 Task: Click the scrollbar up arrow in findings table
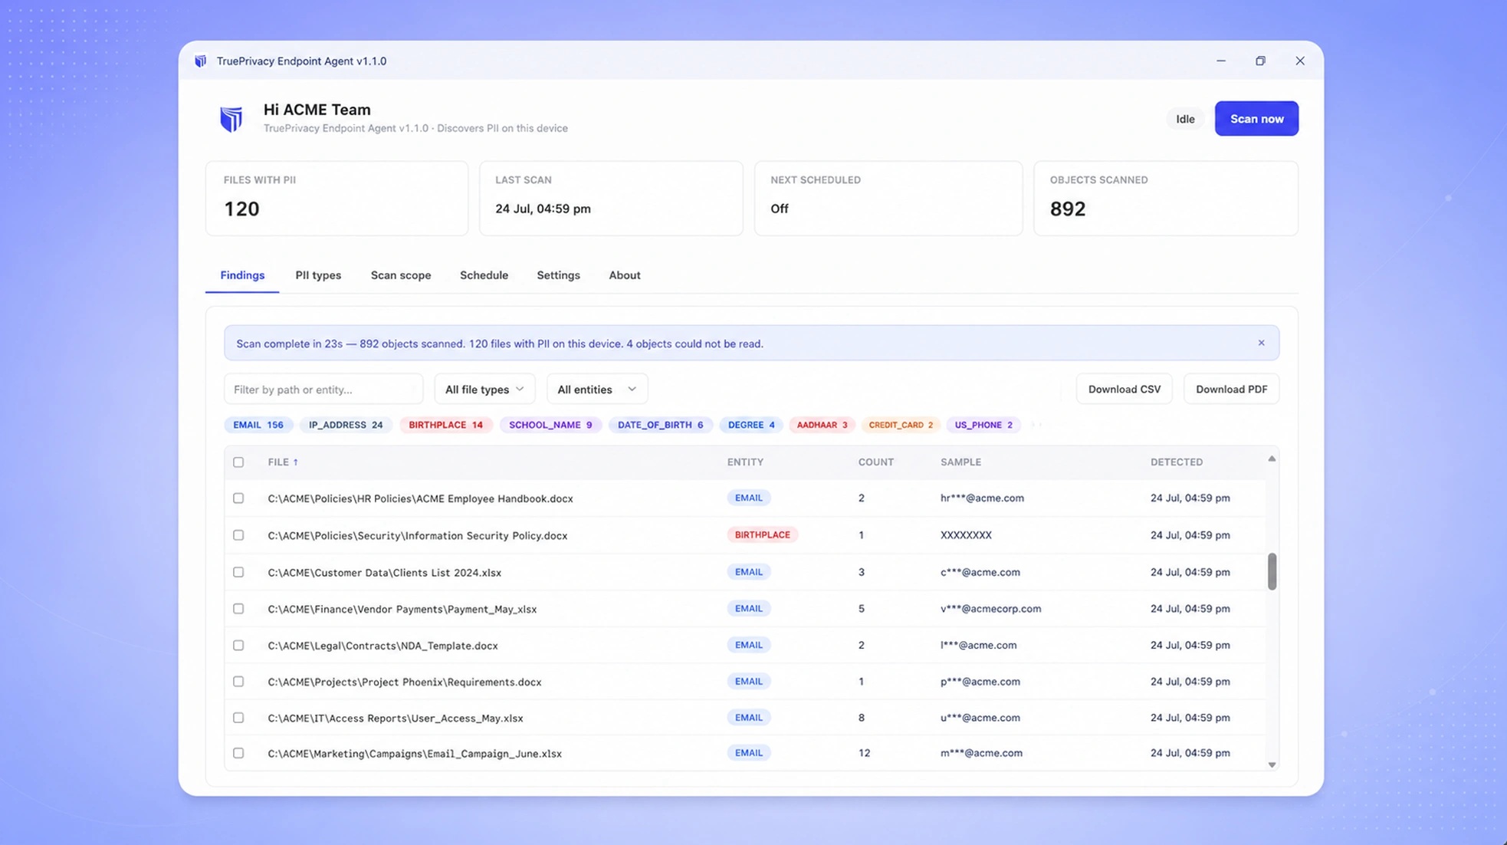(1272, 459)
